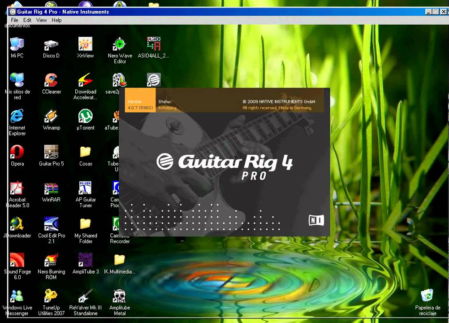
Task: Select the XnView shortcut icon
Action: (85, 44)
